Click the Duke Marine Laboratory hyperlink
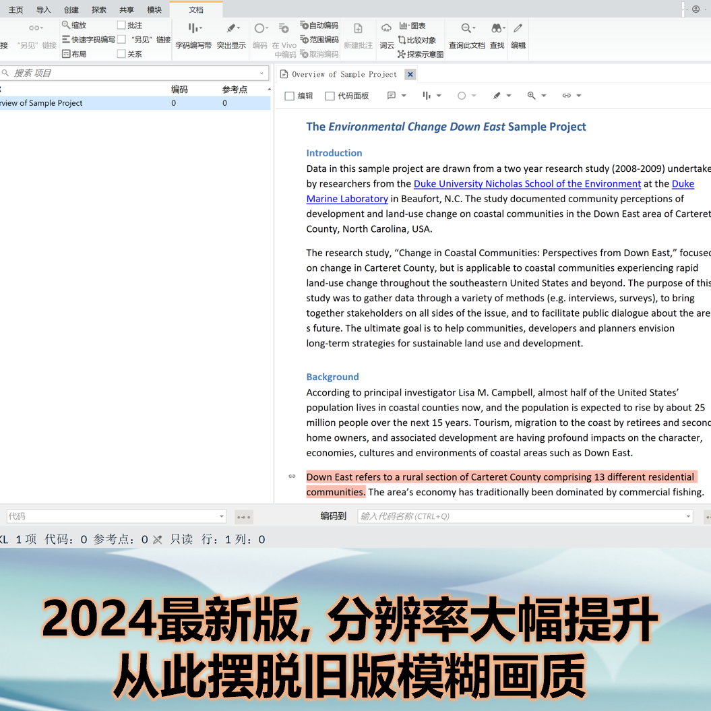 347,198
